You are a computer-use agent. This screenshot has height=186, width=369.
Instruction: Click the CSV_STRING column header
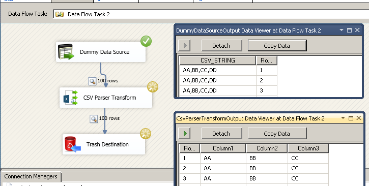click(x=217, y=60)
